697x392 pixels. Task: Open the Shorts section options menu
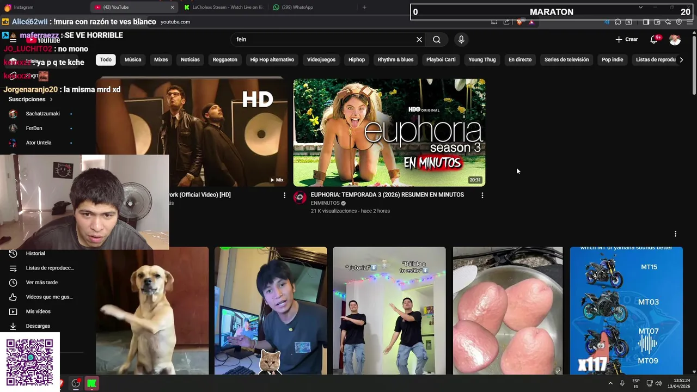click(x=675, y=234)
